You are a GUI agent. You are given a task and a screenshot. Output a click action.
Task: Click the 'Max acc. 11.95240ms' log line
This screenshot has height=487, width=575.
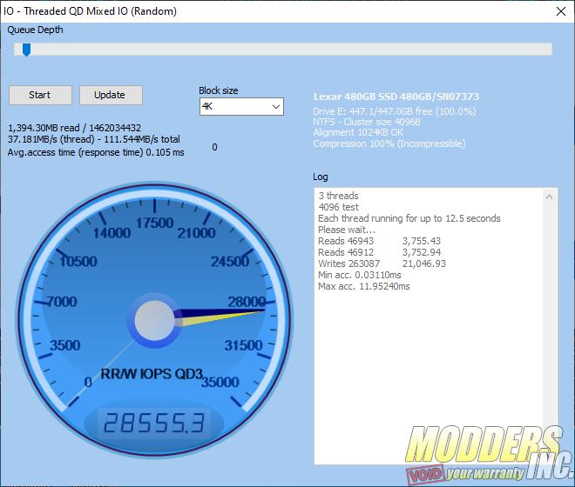point(364,286)
